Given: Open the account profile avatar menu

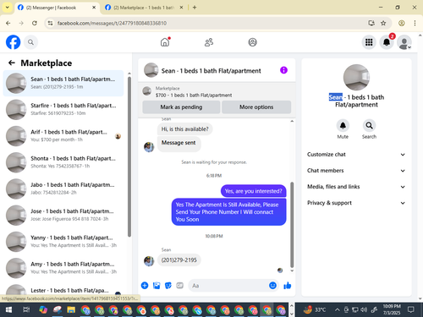Looking at the screenshot, I should coord(404,42).
